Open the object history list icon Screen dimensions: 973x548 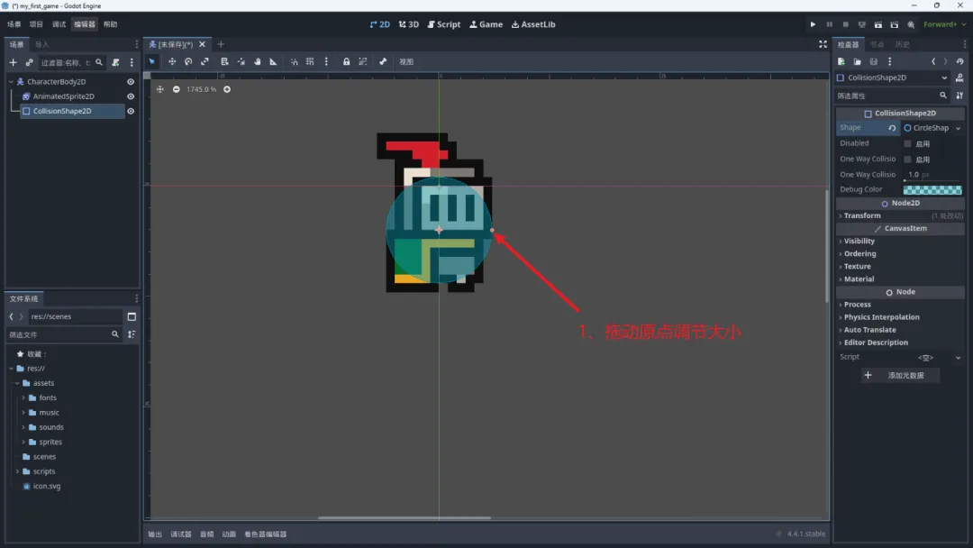[x=960, y=61]
